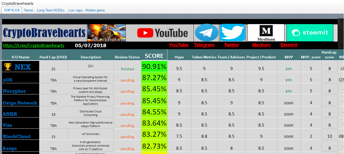The height and width of the screenshot is (154, 344).
Task: Open the Long Term HODLs tab
Action: [51, 10]
